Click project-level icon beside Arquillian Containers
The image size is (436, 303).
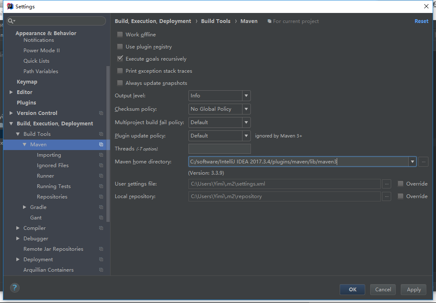click(101, 270)
